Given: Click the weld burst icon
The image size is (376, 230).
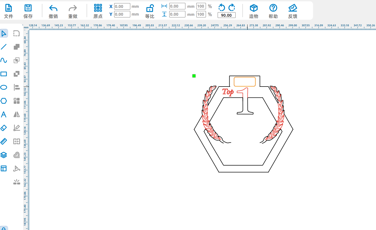Looking at the screenshot, I should [x=17, y=182].
